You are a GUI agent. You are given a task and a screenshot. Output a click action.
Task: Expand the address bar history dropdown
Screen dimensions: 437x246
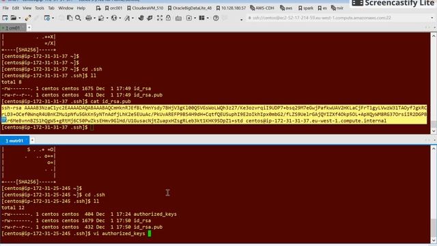click(432, 18)
